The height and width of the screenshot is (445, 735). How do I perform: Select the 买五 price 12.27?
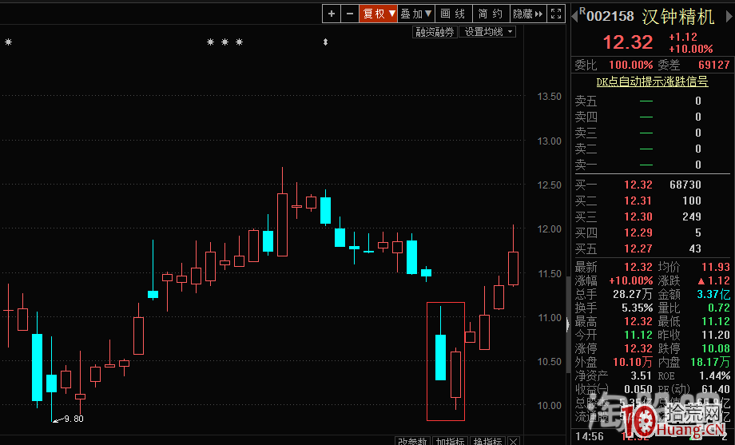pos(638,248)
